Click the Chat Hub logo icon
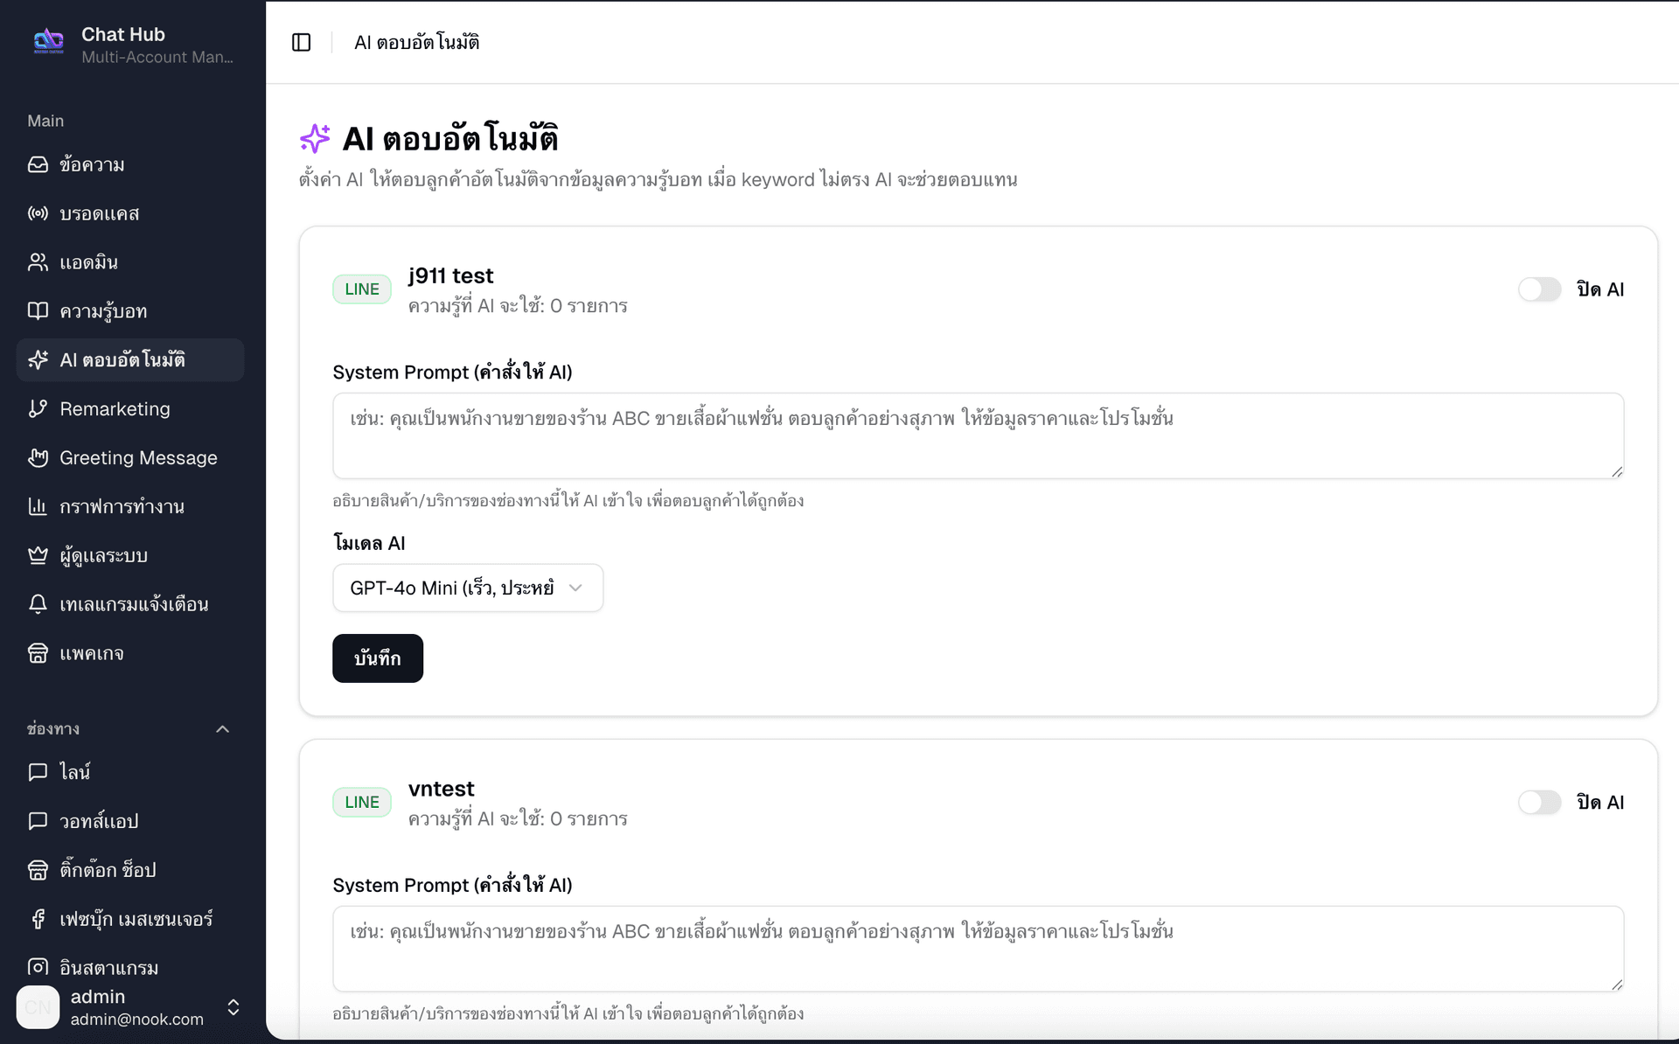The image size is (1679, 1044). 48,41
